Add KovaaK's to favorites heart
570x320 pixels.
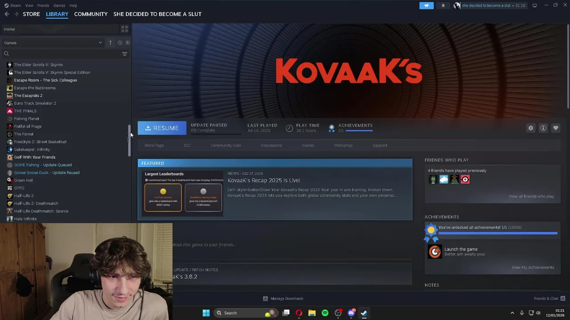pyautogui.click(x=556, y=128)
